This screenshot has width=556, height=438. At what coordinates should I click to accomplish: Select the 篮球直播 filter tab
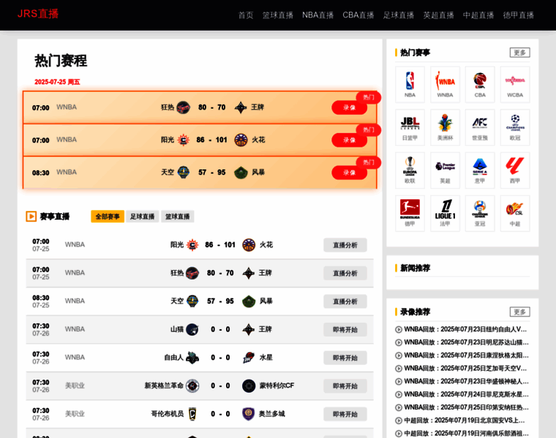coord(177,217)
